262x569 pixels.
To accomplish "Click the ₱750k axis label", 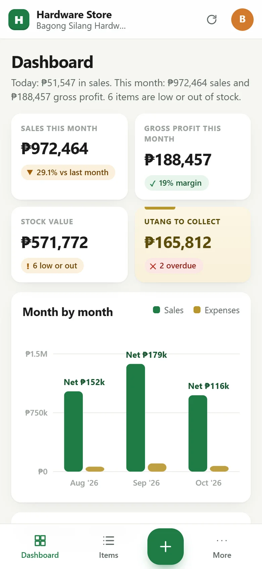I will tap(36, 413).
